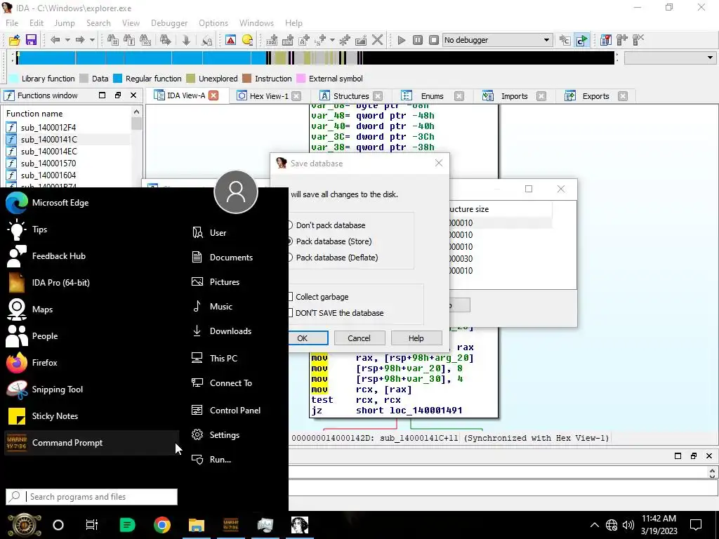Click the gray X delete toolbar icon
This screenshot has height=539, width=719.
(x=377, y=40)
